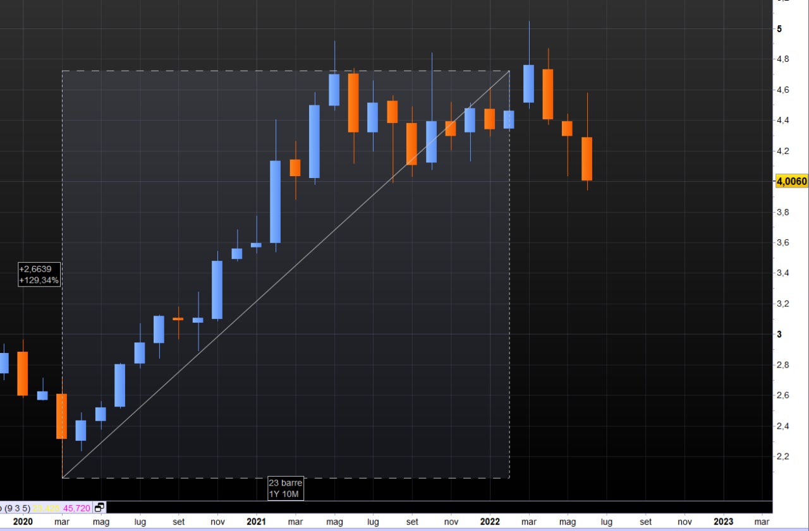Screen dimensions: 809x531
Task: Click the 4,8 level on the price scale
Action: (x=783, y=59)
